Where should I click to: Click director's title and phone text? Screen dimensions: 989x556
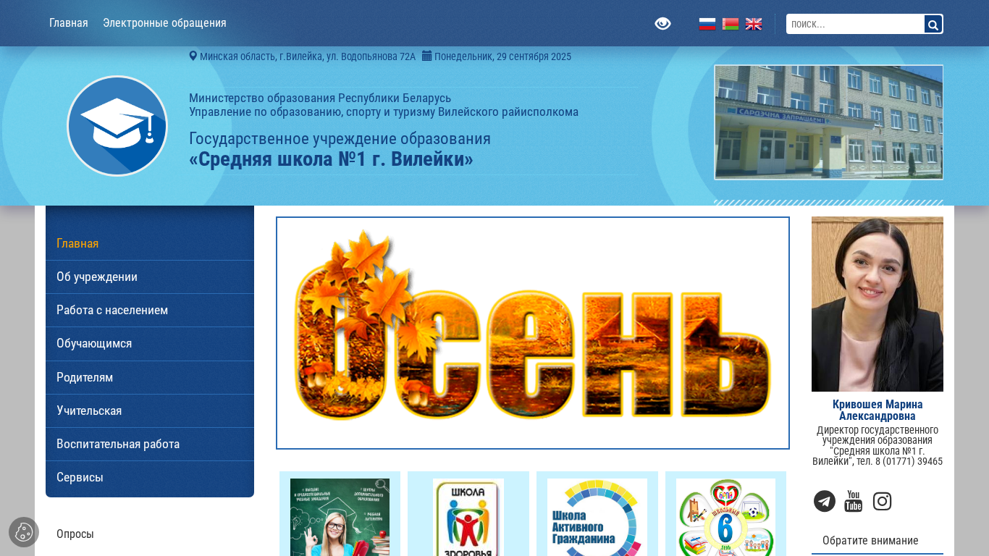coord(878,445)
